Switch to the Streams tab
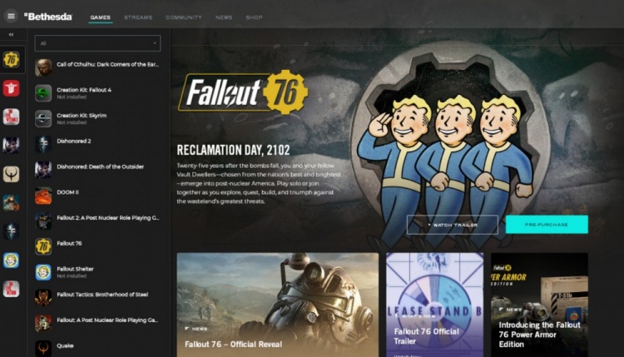Viewport: 624px width, 357px height. coord(138,17)
